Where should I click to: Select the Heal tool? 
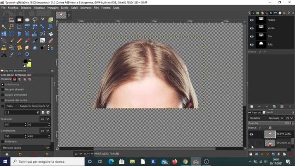(19, 48)
